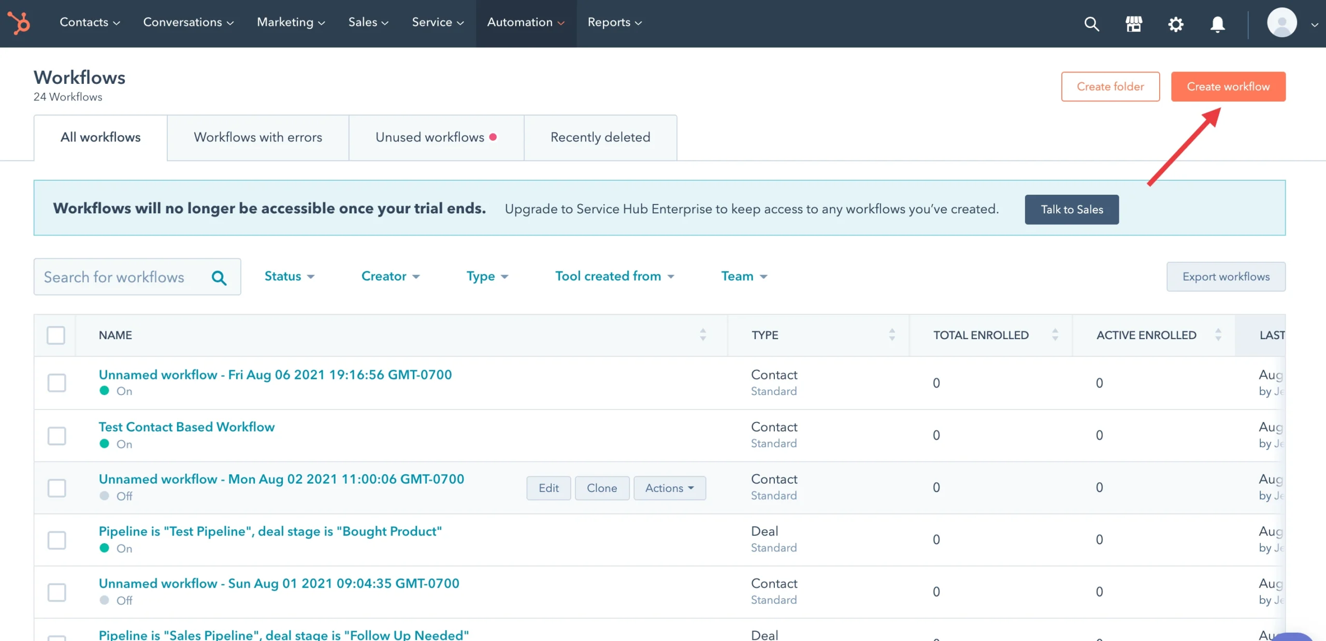The width and height of the screenshot is (1326, 641).
Task: Open the Status filter dropdown
Action: (x=289, y=276)
